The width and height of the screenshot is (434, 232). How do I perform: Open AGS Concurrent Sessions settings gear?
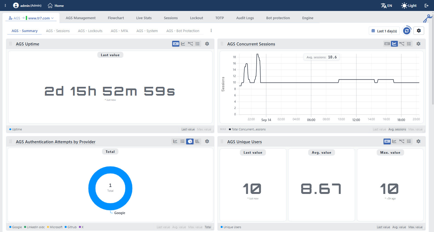point(418,44)
